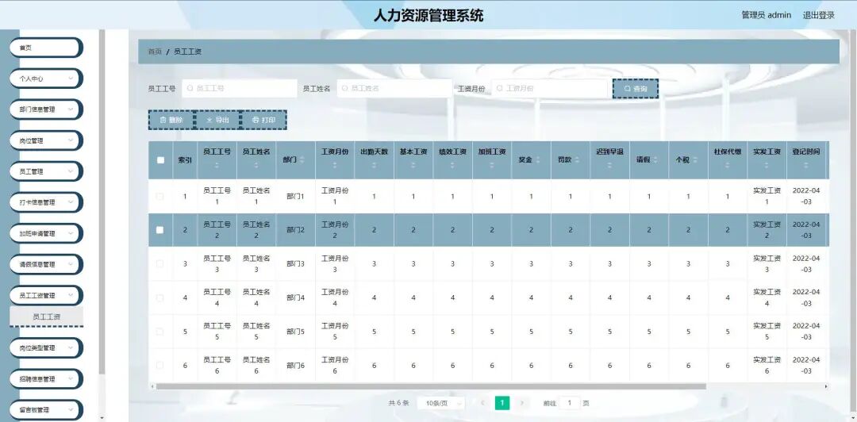
Task: Expand 岗位管理 sidebar menu
Action: click(x=46, y=140)
